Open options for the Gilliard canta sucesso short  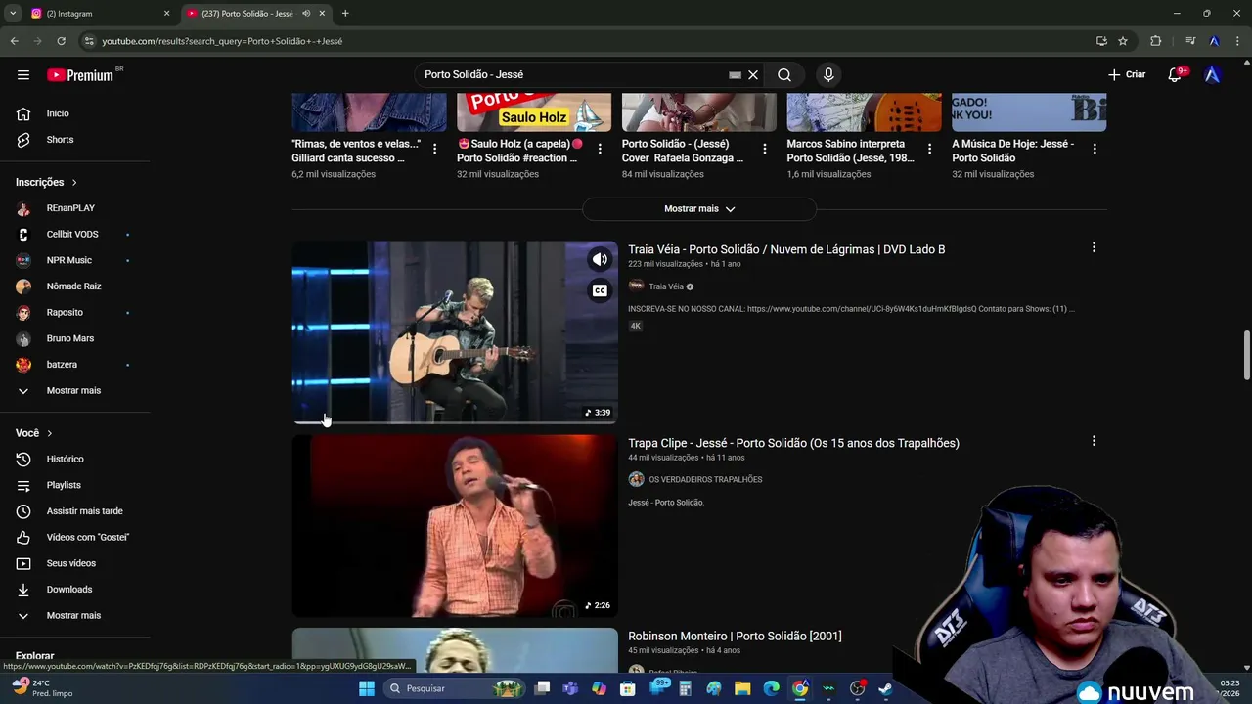point(435,150)
